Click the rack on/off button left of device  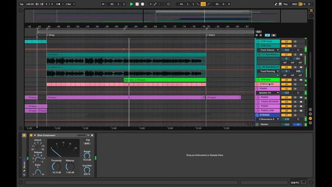click(x=24, y=135)
